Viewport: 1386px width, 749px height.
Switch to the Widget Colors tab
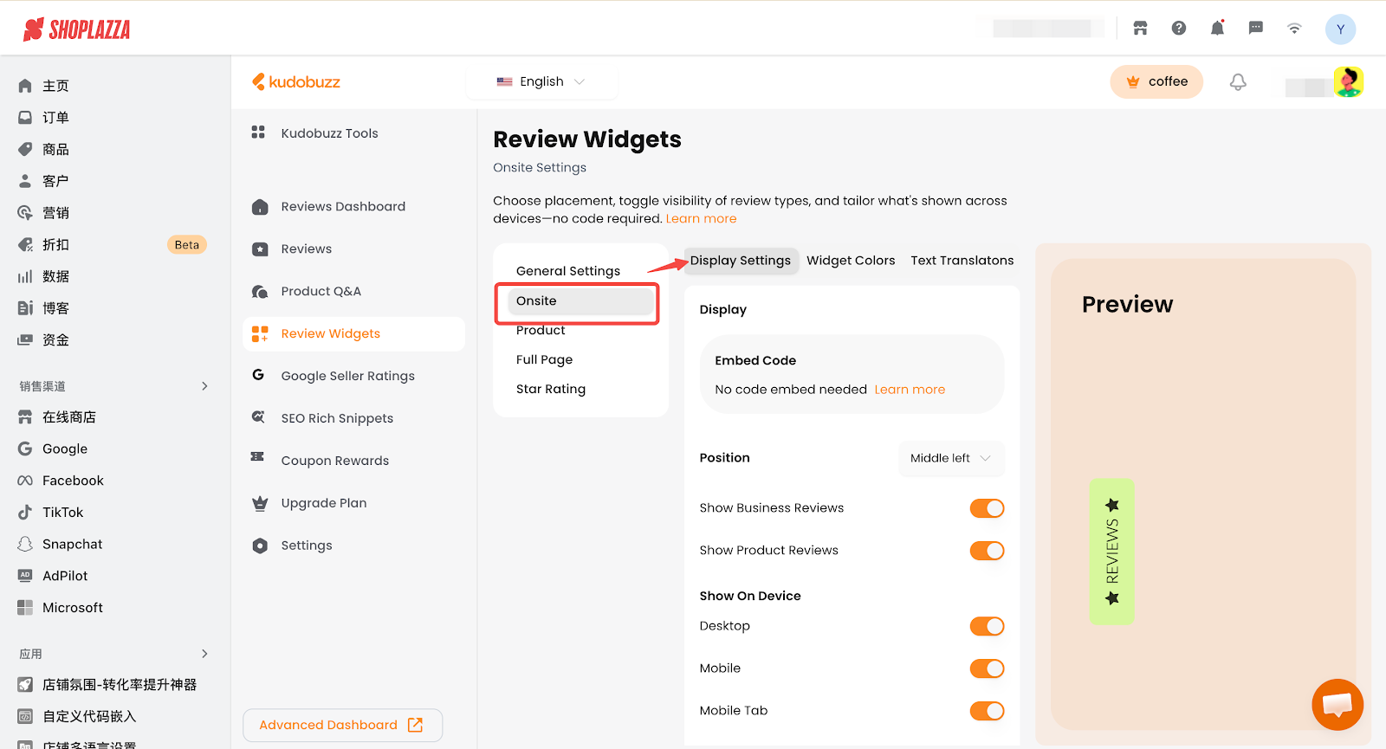(x=850, y=261)
